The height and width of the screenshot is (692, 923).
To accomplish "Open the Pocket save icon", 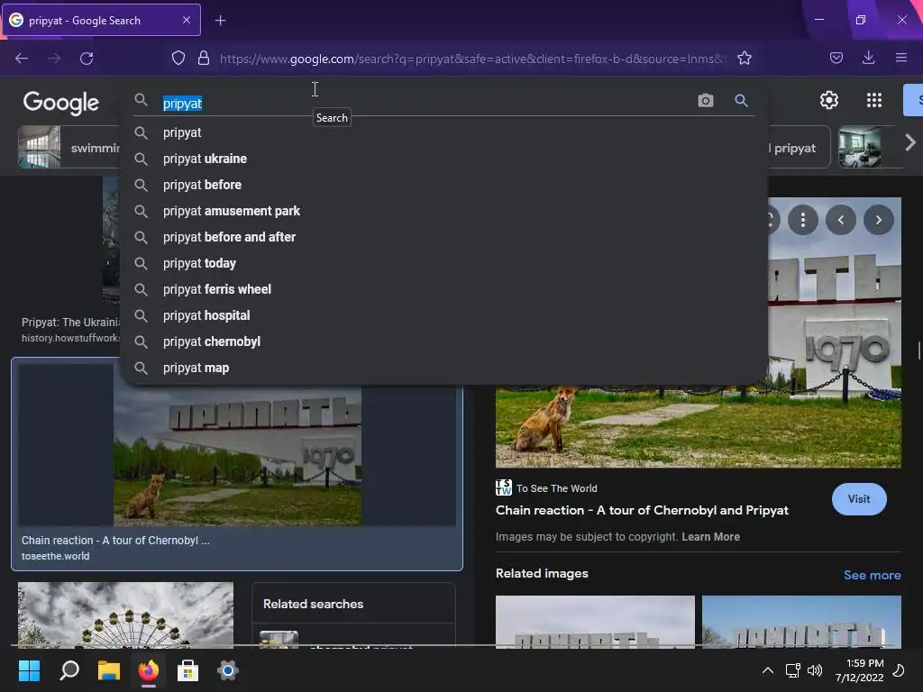I will coord(836,59).
